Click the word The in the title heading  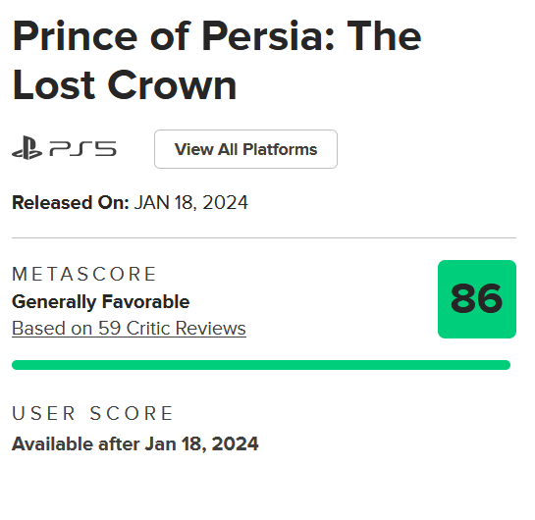click(384, 35)
